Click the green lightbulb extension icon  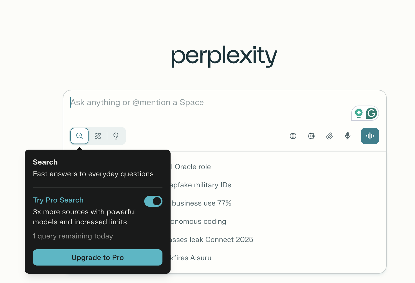(x=359, y=113)
